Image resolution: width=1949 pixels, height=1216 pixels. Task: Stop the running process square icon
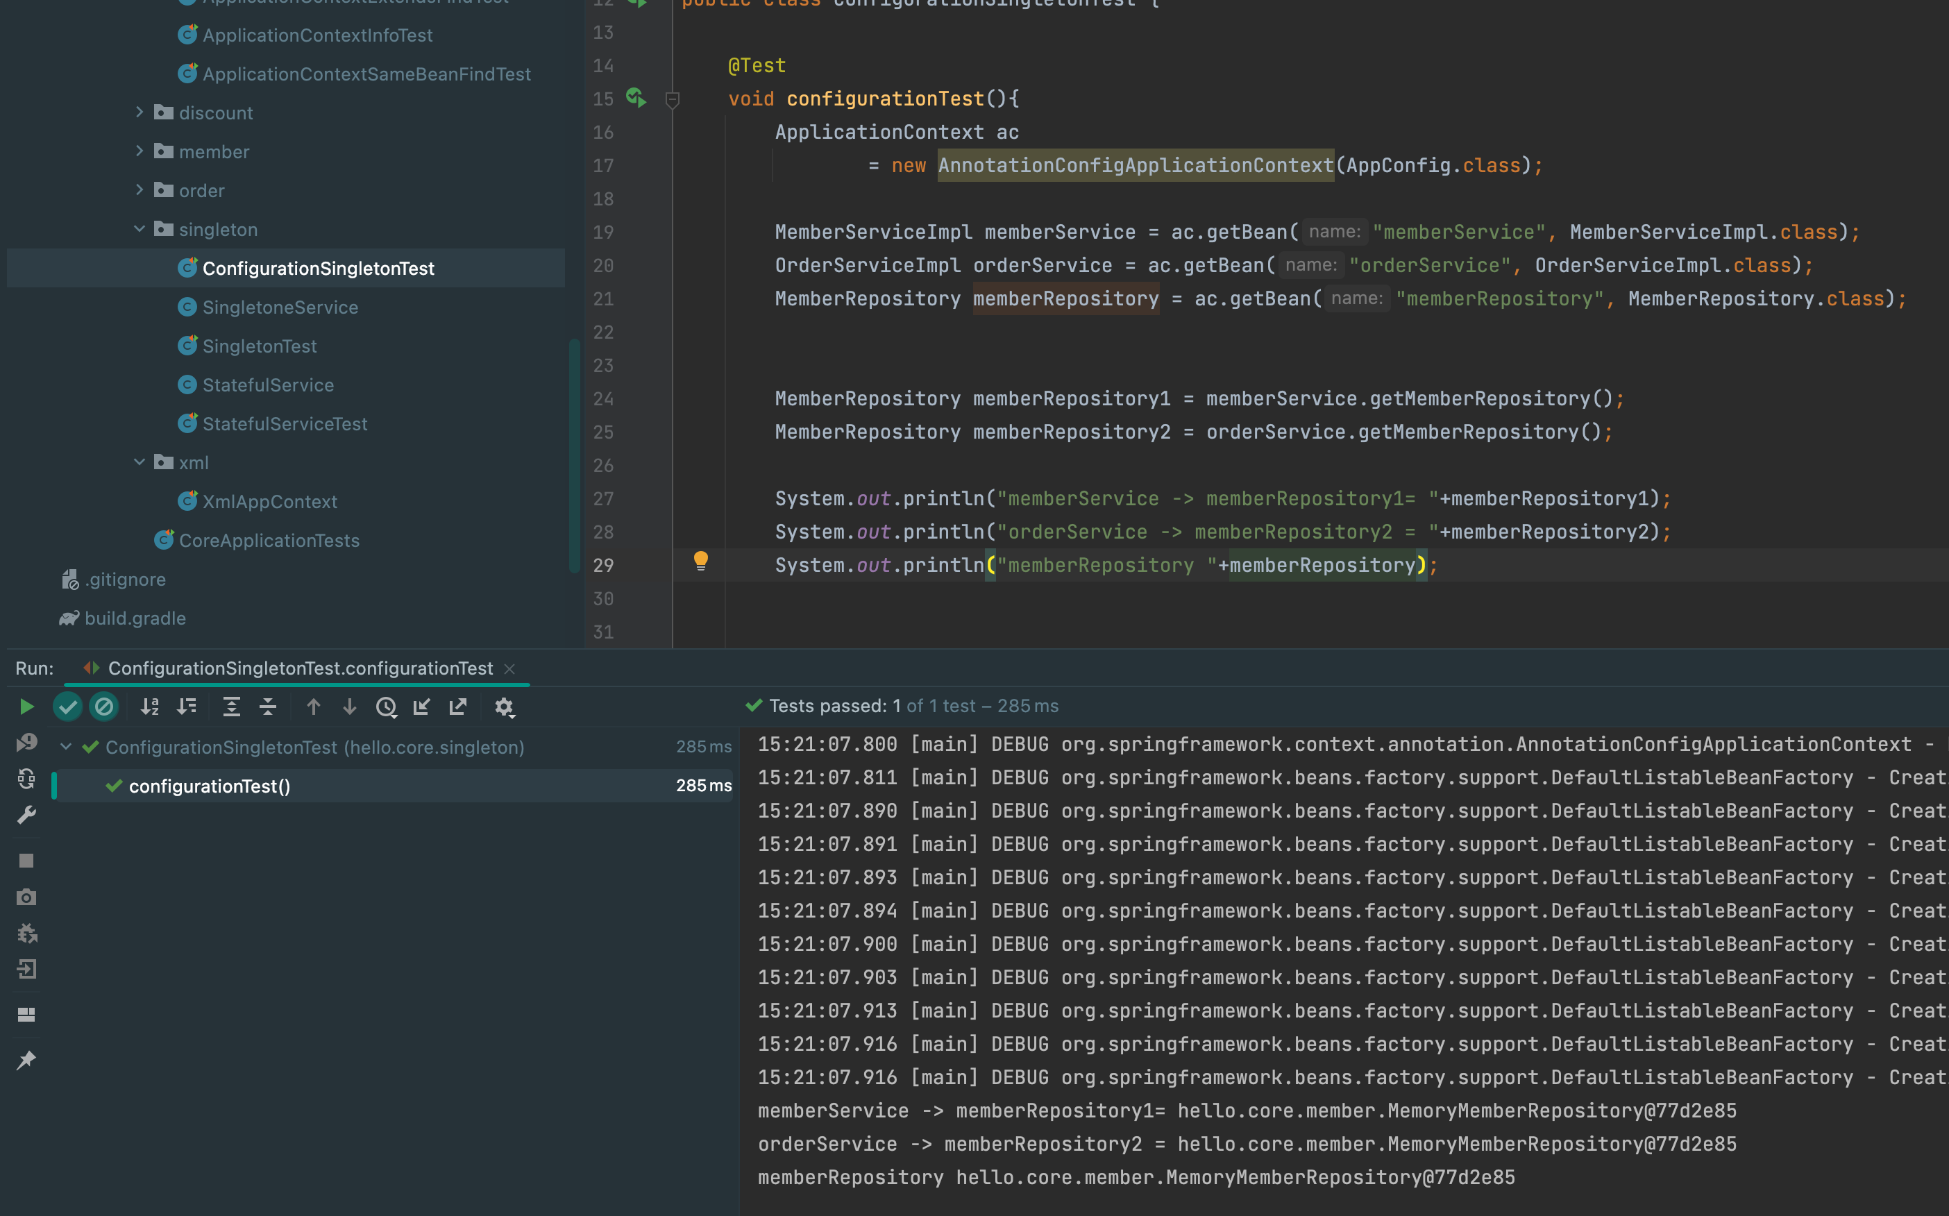tap(26, 861)
